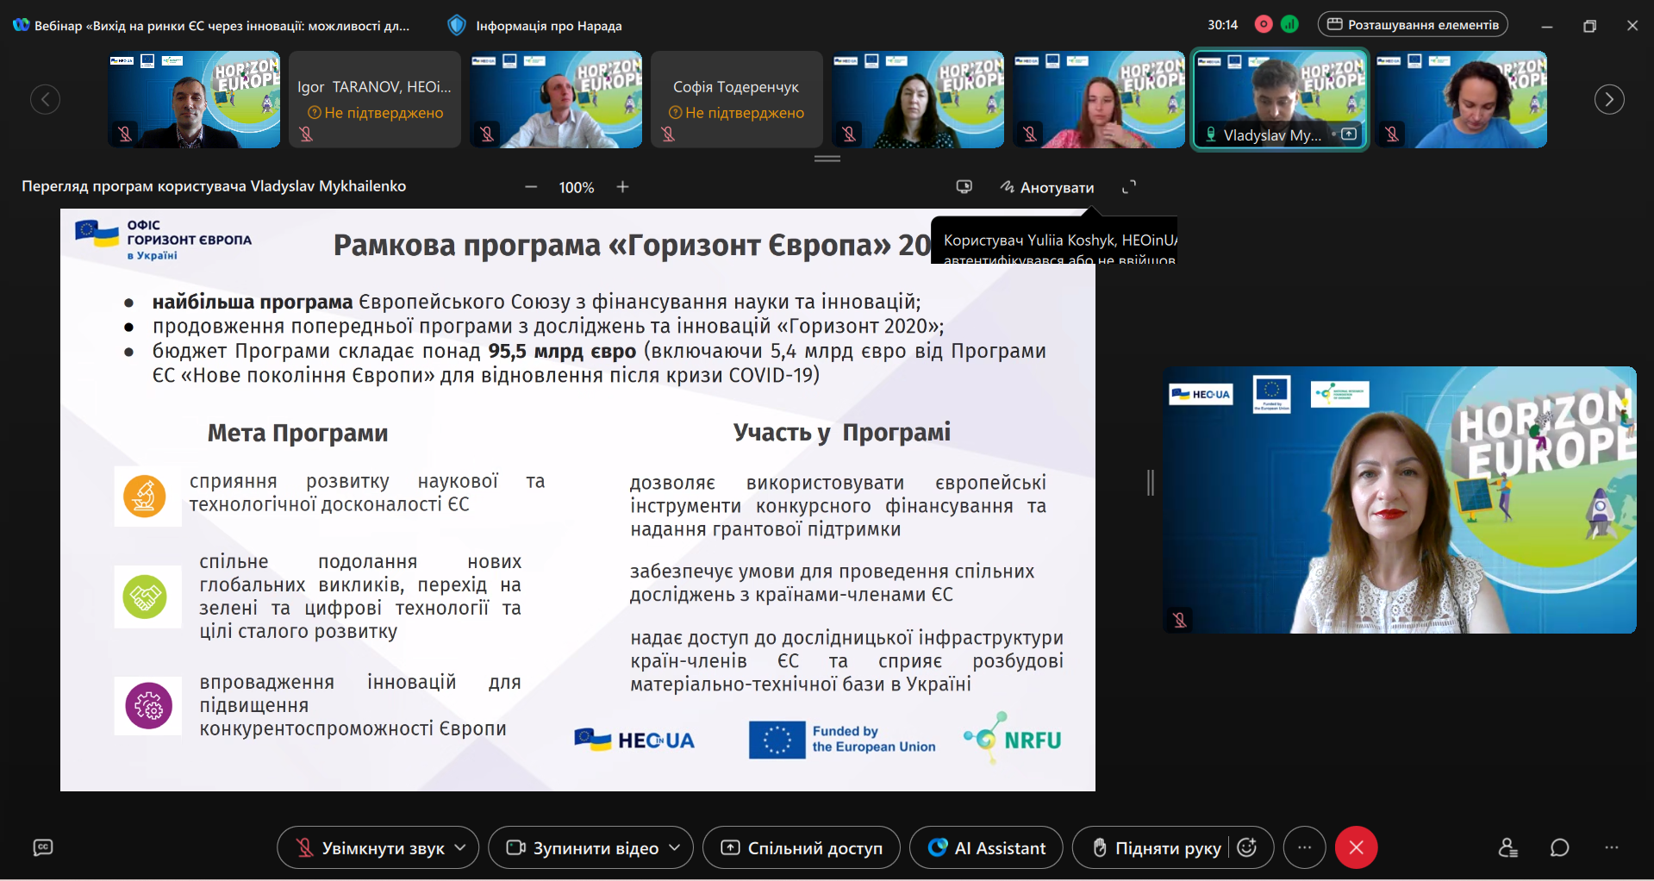Image resolution: width=1654 pixels, height=881 pixels.
Task: Go to previous participants with left arrow
Action: pyautogui.click(x=45, y=99)
